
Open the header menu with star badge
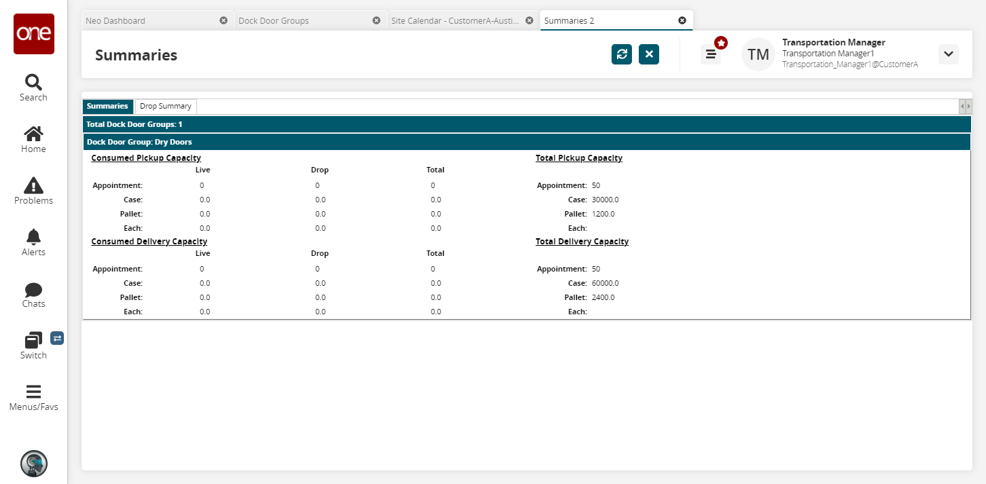[711, 54]
